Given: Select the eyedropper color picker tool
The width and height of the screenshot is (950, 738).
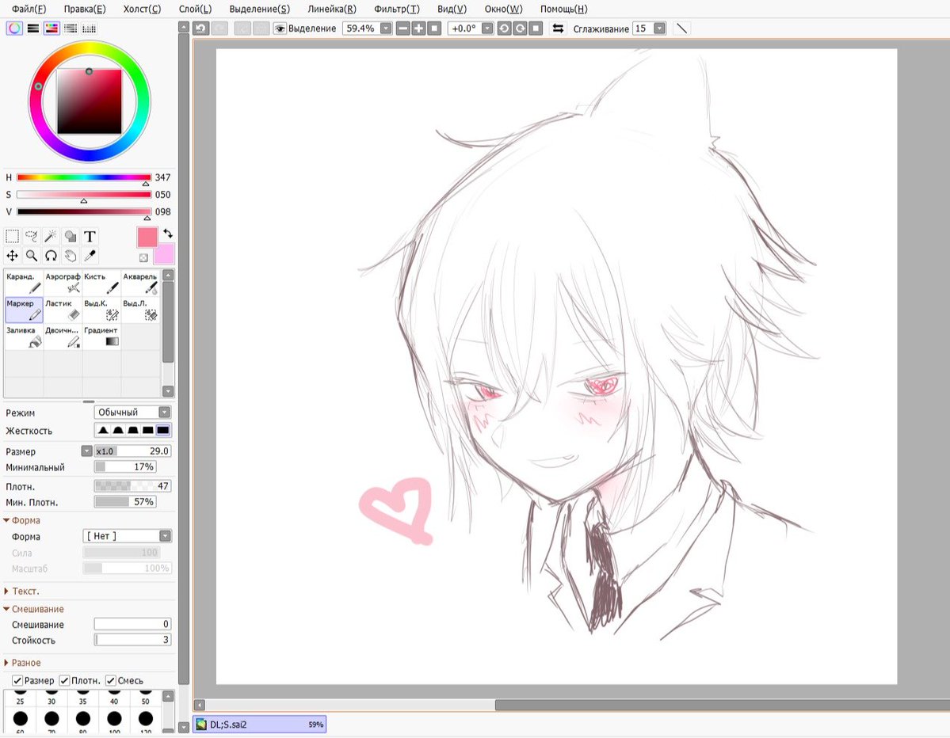Looking at the screenshot, I should point(90,256).
